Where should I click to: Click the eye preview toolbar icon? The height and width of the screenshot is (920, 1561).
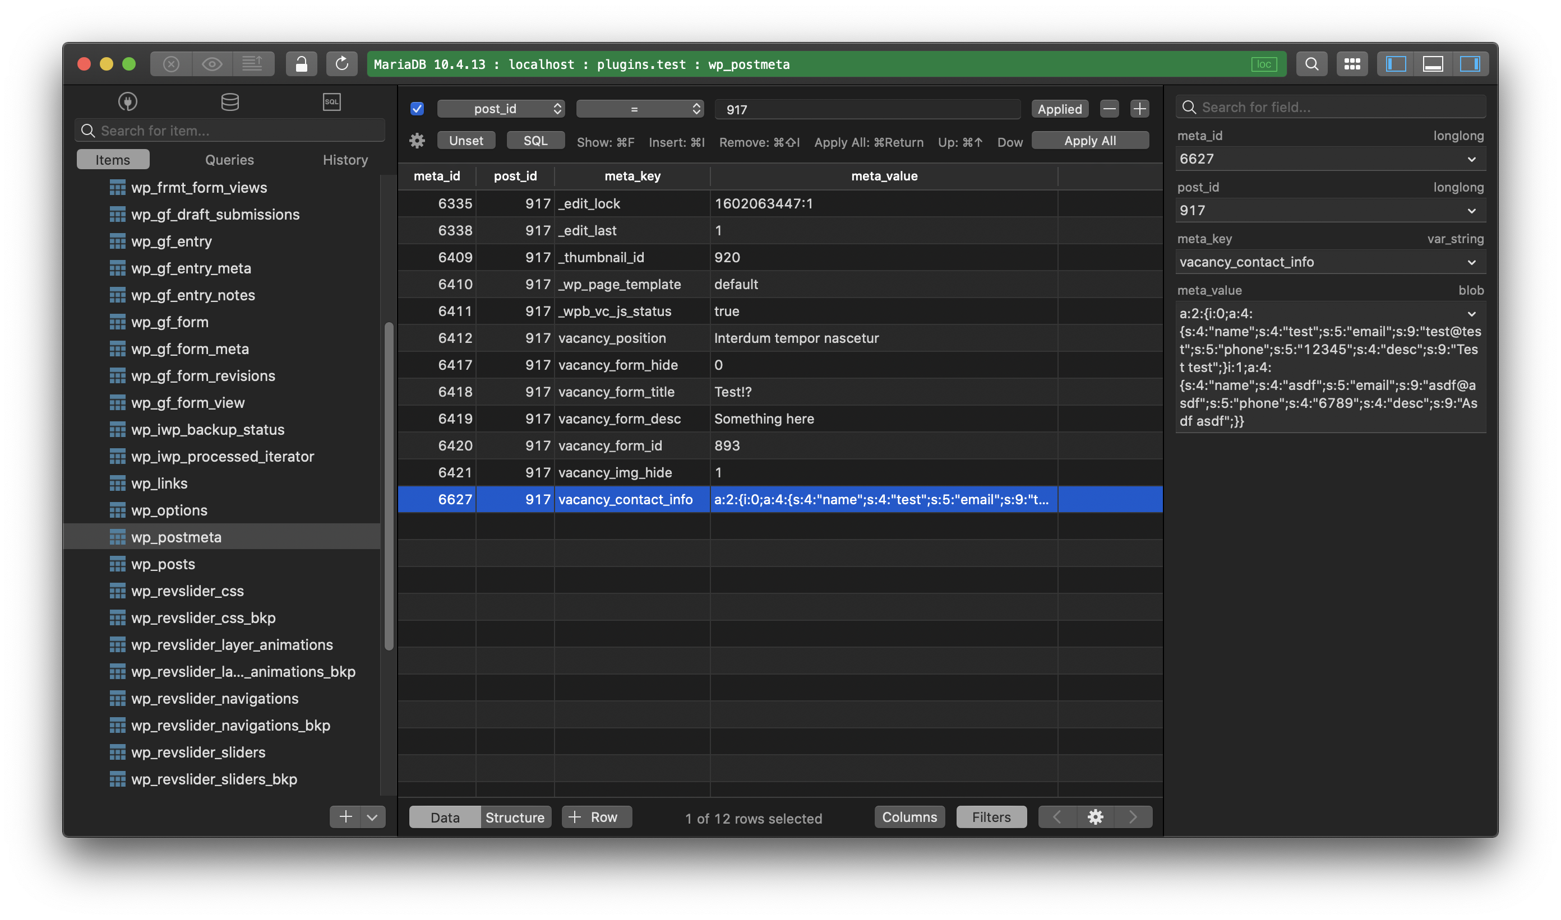211,64
